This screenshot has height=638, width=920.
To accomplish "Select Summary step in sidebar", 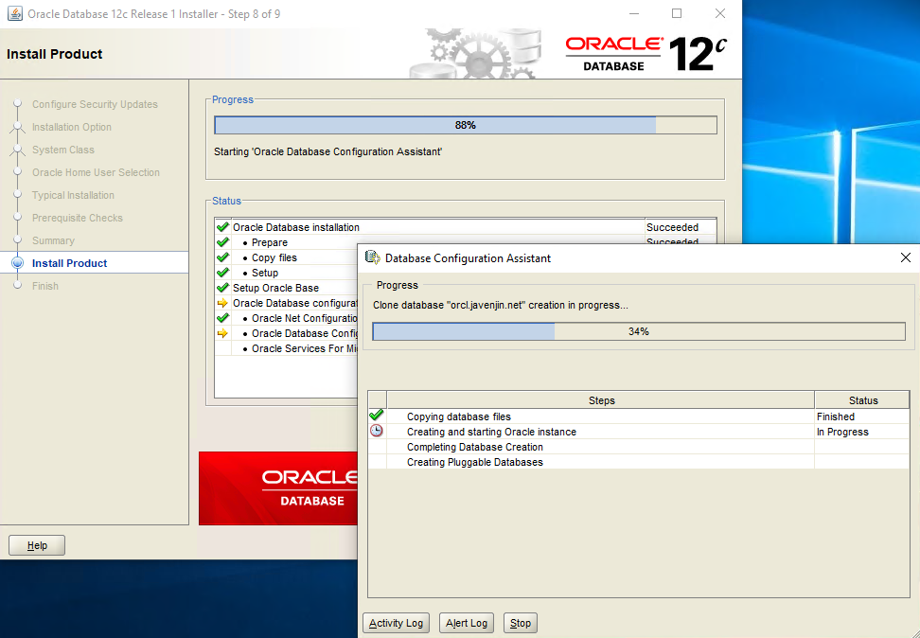I will [x=53, y=240].
